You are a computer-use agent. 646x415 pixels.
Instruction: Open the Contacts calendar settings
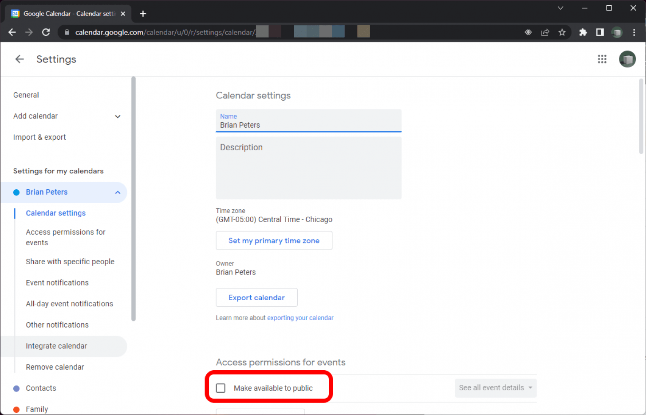(x=41, y=388)
